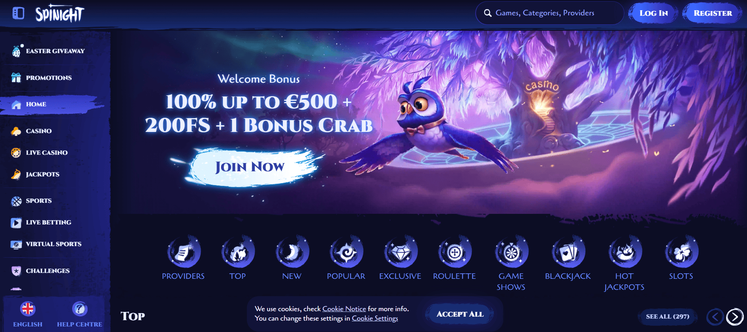Accept all cookies
The image size is (747, 332).
[x=460, y=314]
